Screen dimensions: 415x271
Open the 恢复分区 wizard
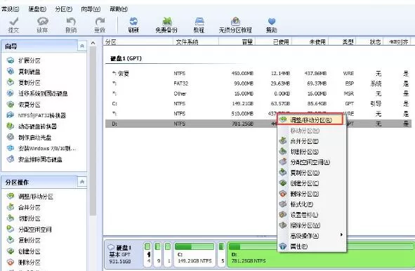pos(24,105)
